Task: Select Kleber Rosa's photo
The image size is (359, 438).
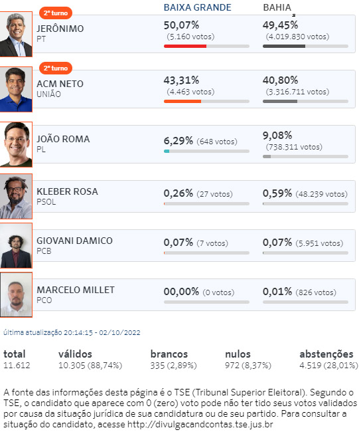Action: (16, 196)
